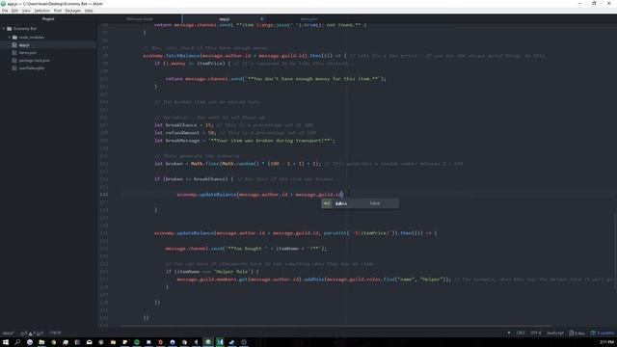Click line number 116 in the gutter
617x347 pixels.
(104, 195)
